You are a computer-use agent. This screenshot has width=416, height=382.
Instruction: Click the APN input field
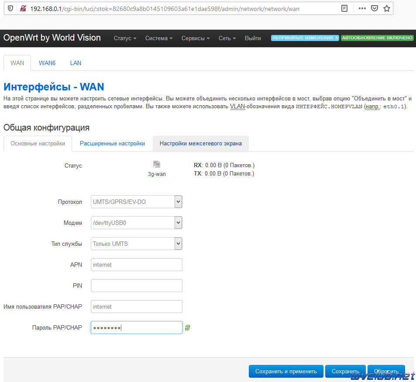136,265
